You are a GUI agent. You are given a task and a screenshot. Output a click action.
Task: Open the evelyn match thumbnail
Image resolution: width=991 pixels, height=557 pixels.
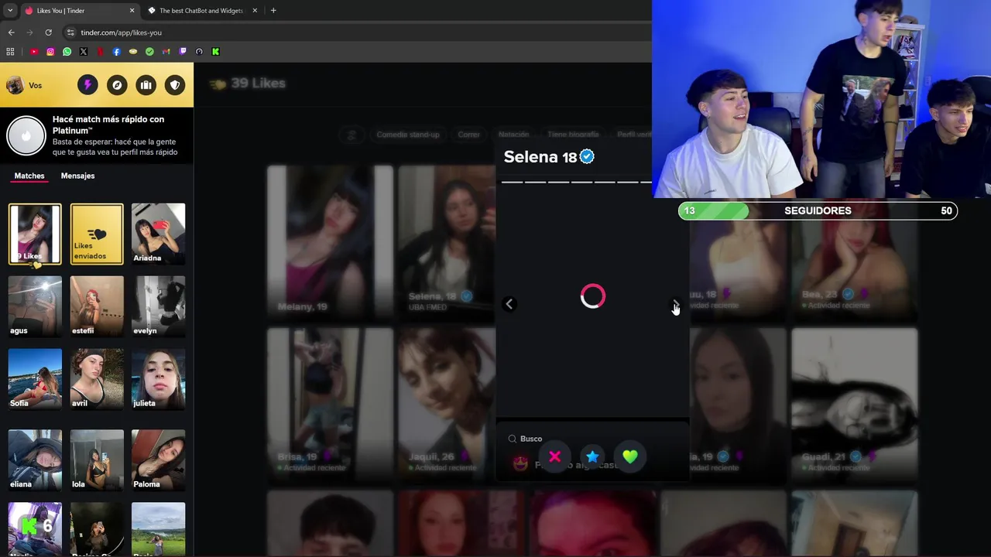click(x=158, y=306)
